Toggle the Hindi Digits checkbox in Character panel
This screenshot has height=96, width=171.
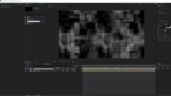point(165,40)
